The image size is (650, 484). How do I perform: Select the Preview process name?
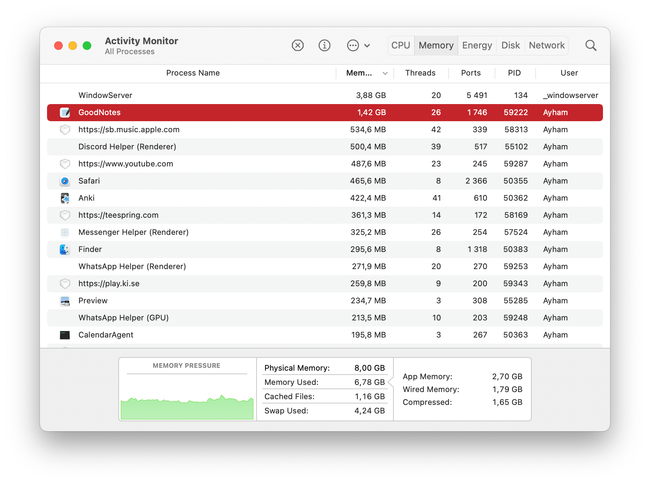(93, 301)
